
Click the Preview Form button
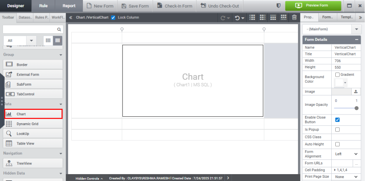tap(313, 6)
